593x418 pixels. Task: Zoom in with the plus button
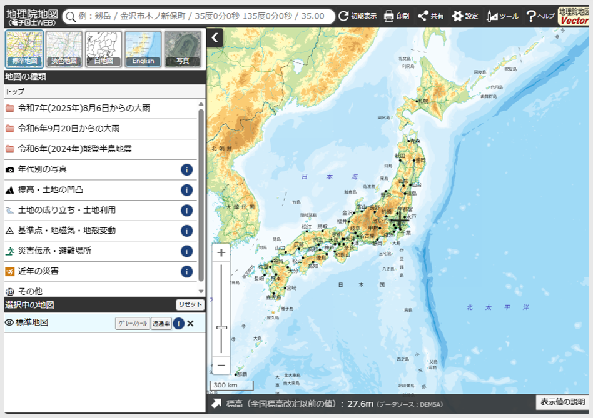click(x=221, y=252)
